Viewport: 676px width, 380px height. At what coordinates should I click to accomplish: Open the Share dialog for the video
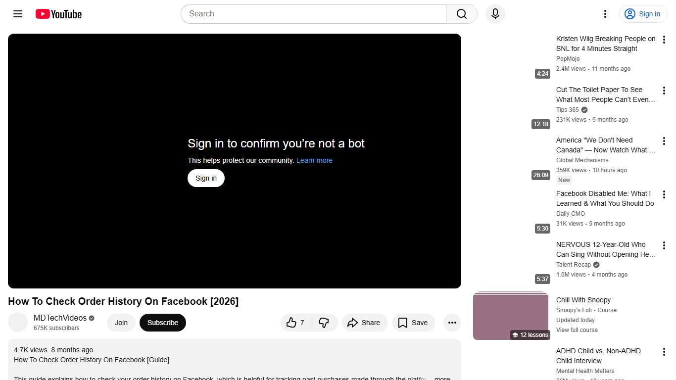(365, 322)
